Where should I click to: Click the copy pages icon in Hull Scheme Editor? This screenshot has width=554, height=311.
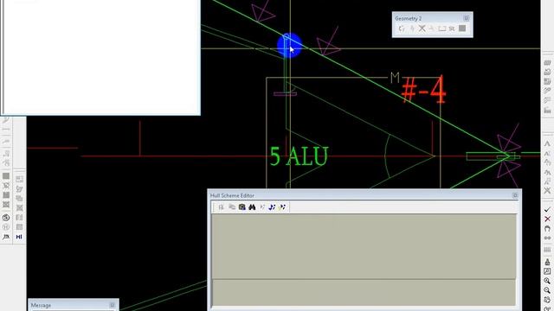[232, 207]
